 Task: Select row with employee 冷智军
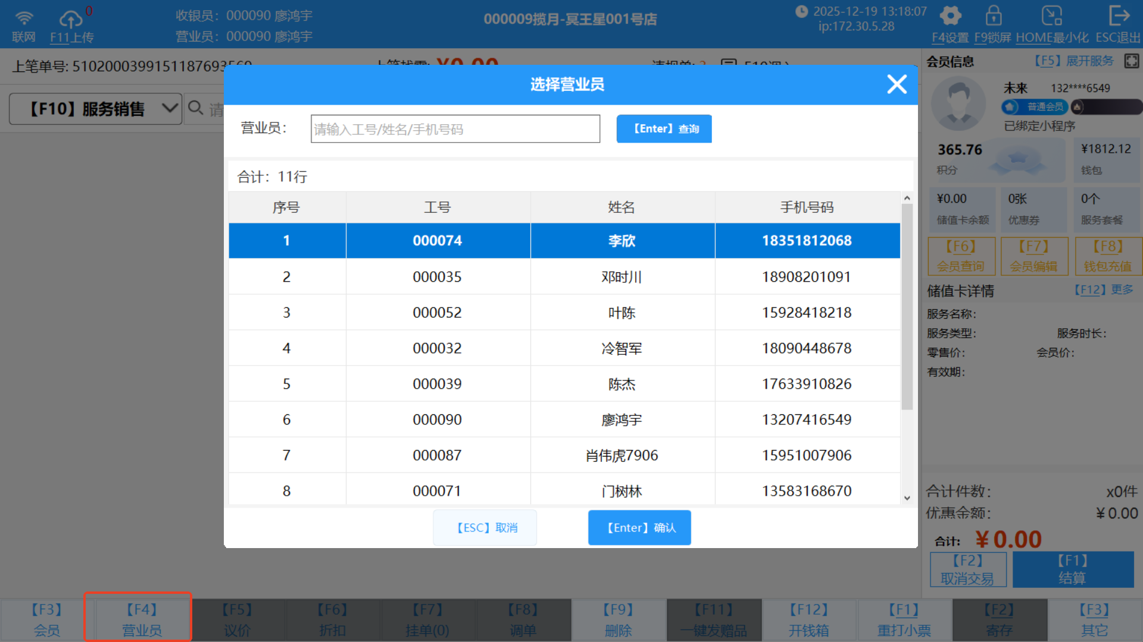564,348
